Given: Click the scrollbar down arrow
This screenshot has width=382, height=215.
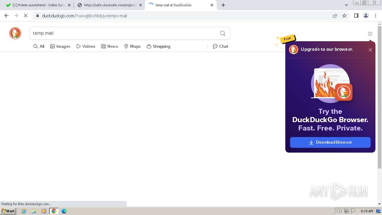Looking at the screenshot, I should tap(380, 204).
